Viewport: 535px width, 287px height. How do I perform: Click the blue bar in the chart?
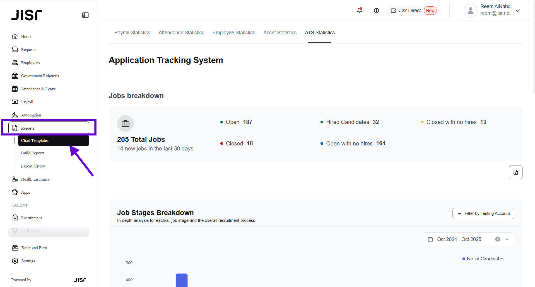pos(182,280)
